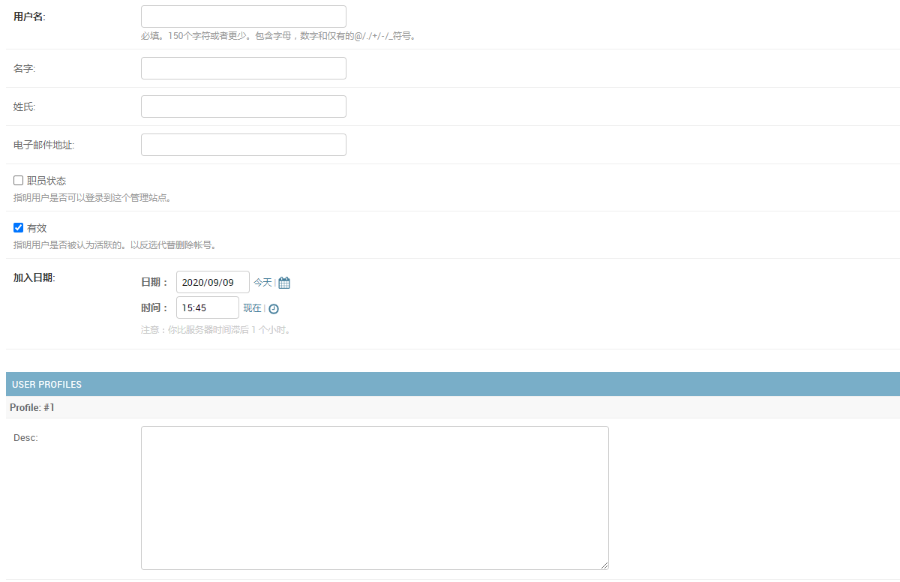Open the calendar date picker icon
This screenshot has height=582, width=900.
[284, 283]
